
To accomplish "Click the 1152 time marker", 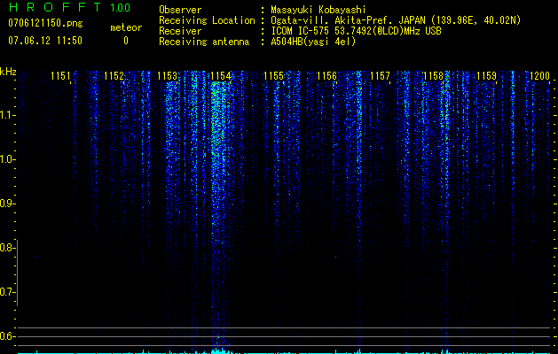I will pos(114,76).
